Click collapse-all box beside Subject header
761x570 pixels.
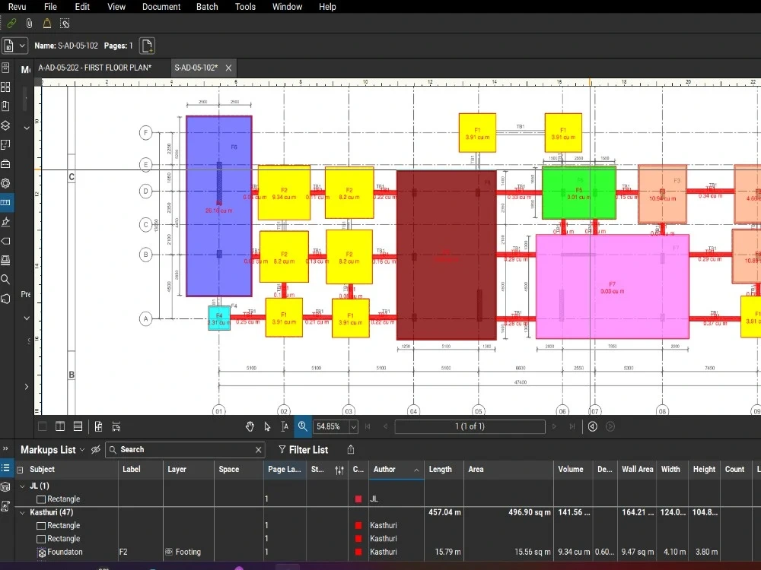(x=20, y=470)
